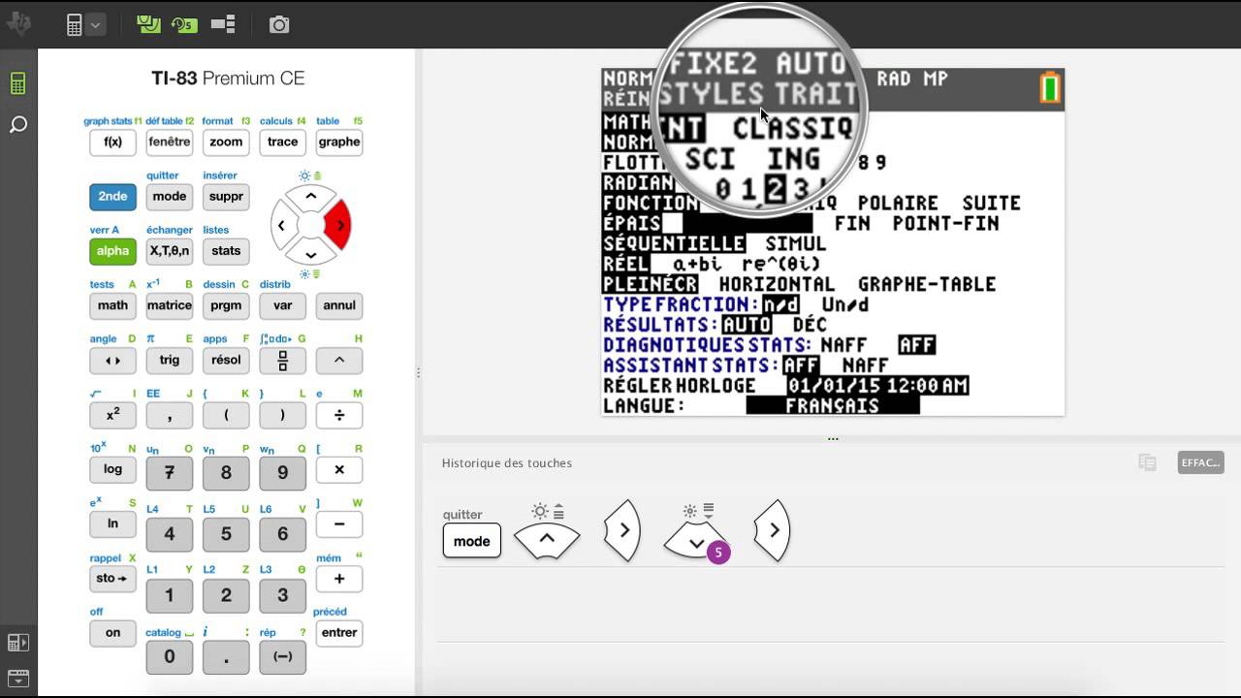The image size is (1241, 698).
Task: Toggle the bottom panel collapse sidebar icon
Action: click(18, 678)
